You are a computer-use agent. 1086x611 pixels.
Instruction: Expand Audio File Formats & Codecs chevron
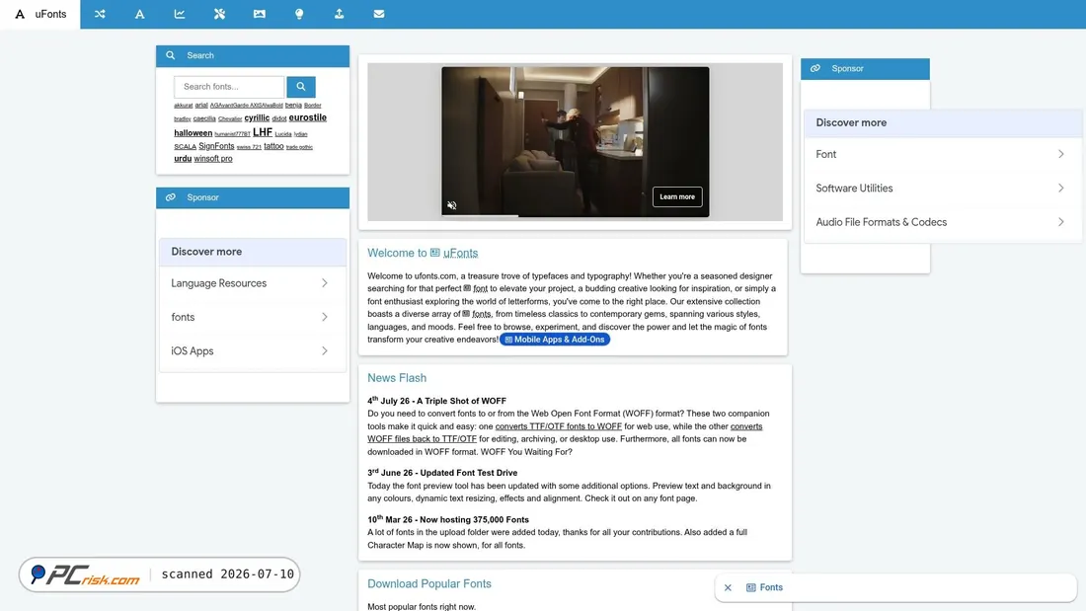click(1061, 222)
